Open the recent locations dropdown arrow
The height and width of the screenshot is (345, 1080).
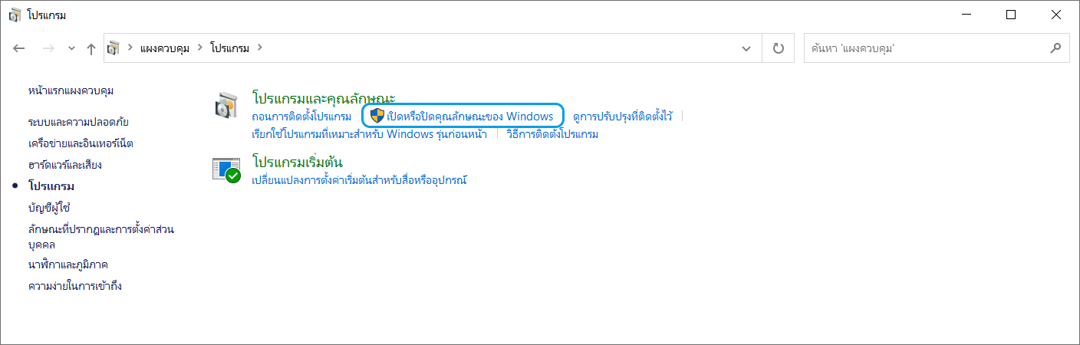point(71,48)
